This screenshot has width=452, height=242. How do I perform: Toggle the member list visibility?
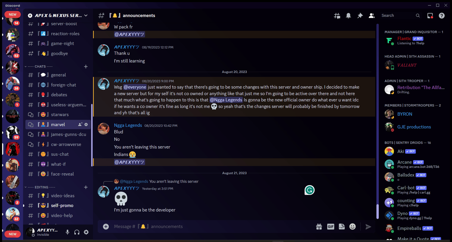click(372, 16)
